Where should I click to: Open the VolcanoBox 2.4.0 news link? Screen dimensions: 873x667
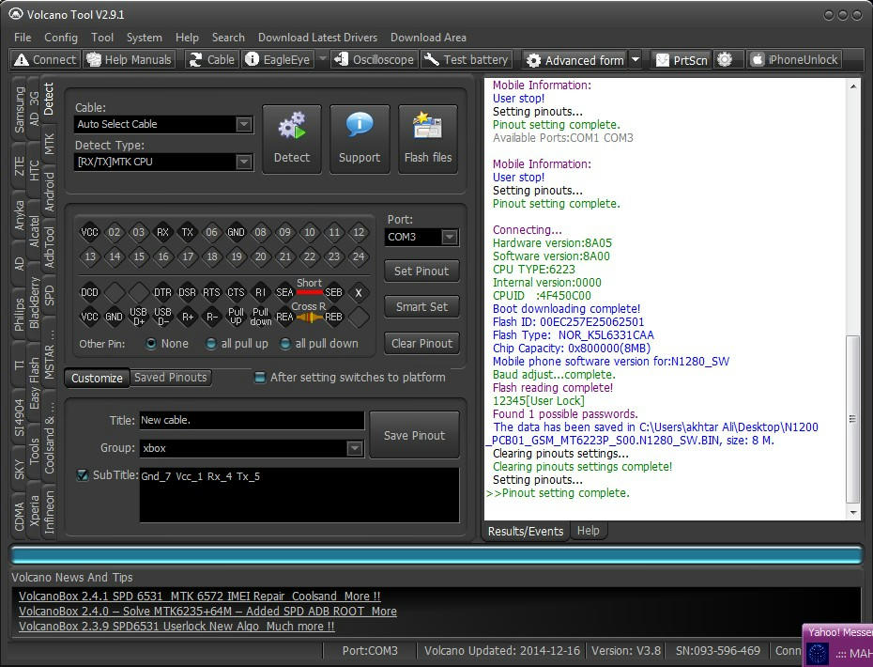point(207,612)
